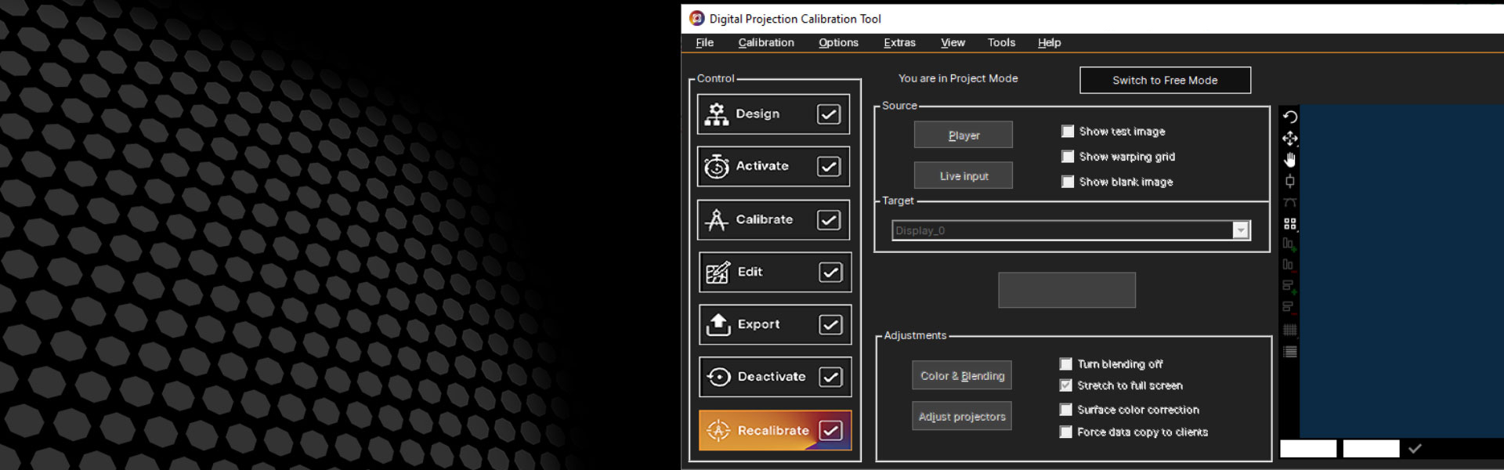The height and width of the screenshot is (470, 1504).
Task: Toggle the Export step checkmark
Action: point(830,325)
